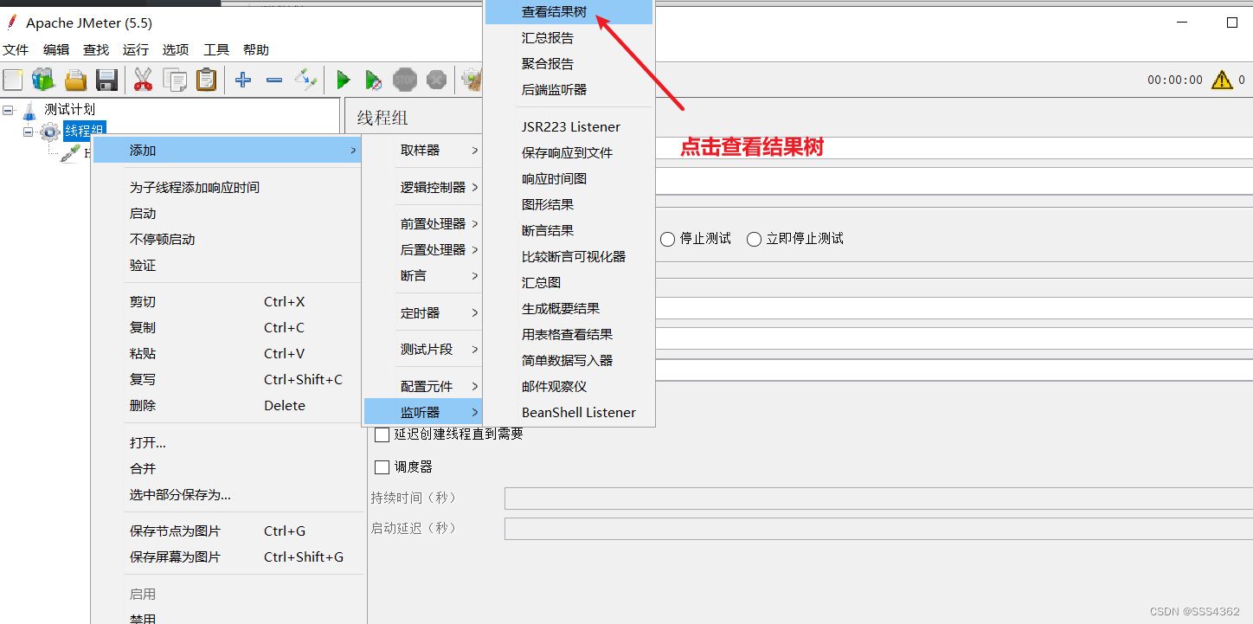Start test without pauses icon

(x=373, y=80)
